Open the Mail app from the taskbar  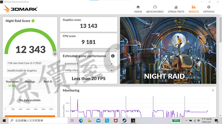[x=98, y=121]
